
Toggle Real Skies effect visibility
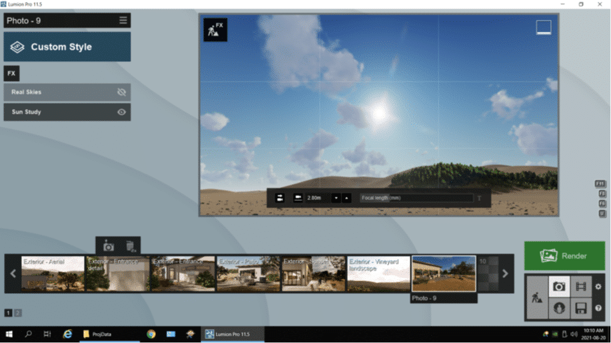coord(121,92)
